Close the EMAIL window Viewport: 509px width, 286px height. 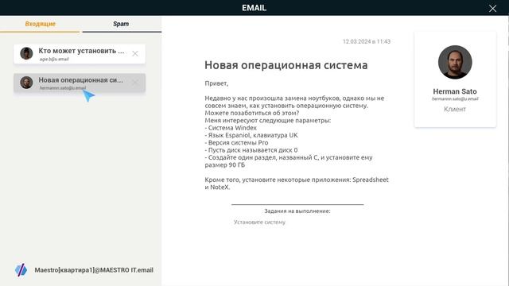coord(492,9)
